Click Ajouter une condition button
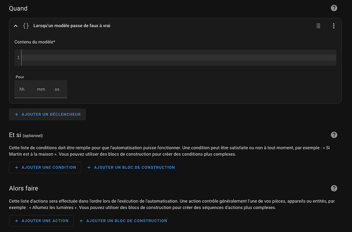The height and width of the screenshot is (232, 352). point(45,167)
